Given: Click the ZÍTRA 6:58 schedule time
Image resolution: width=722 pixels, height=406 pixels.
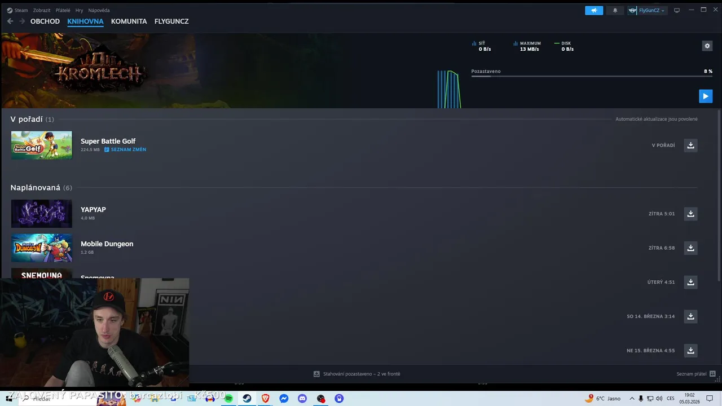Looking at the screenshot, I should (x=662, y=248).
